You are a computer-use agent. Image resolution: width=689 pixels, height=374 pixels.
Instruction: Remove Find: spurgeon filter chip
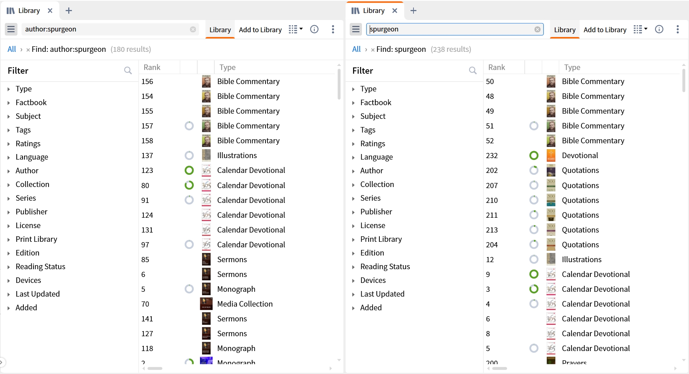373,50
